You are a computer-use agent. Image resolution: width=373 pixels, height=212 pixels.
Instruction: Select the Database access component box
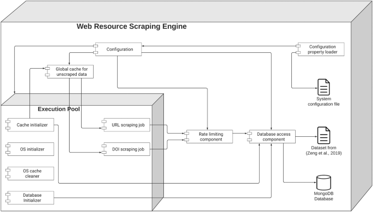click(271, 136)
